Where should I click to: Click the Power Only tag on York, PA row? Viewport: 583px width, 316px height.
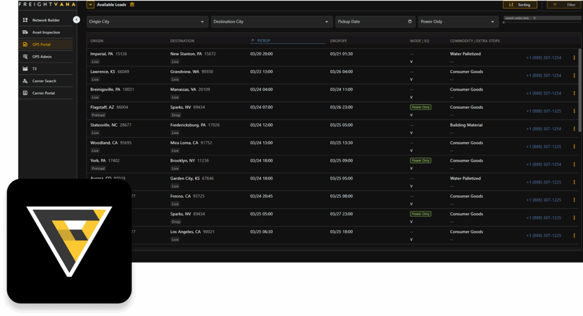(x=421, y=161)
